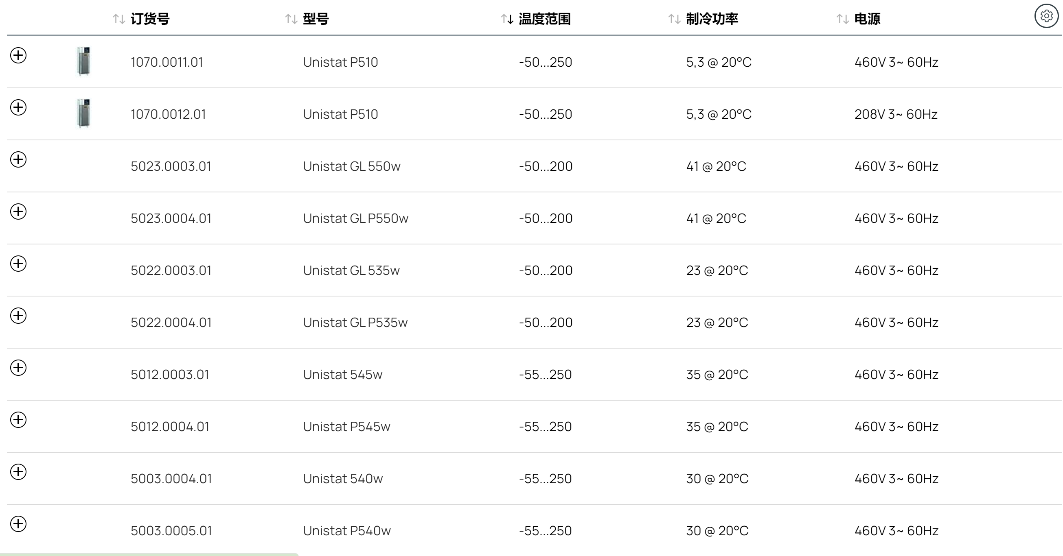Click the horizontal scrollbar at bottom
Viewport: 1063px width, 556px height.
coord(149,554)
